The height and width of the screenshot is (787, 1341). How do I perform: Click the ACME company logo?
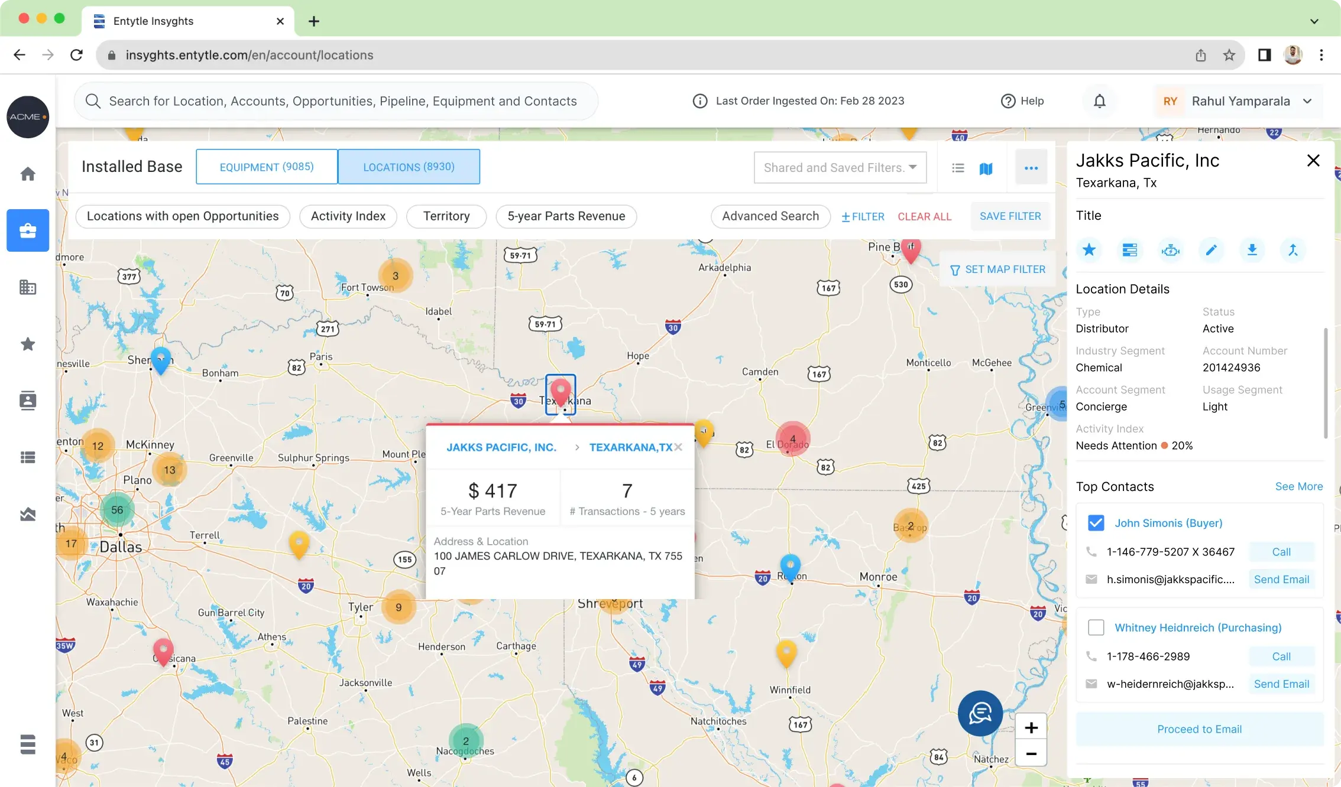(x=28, y=117)
